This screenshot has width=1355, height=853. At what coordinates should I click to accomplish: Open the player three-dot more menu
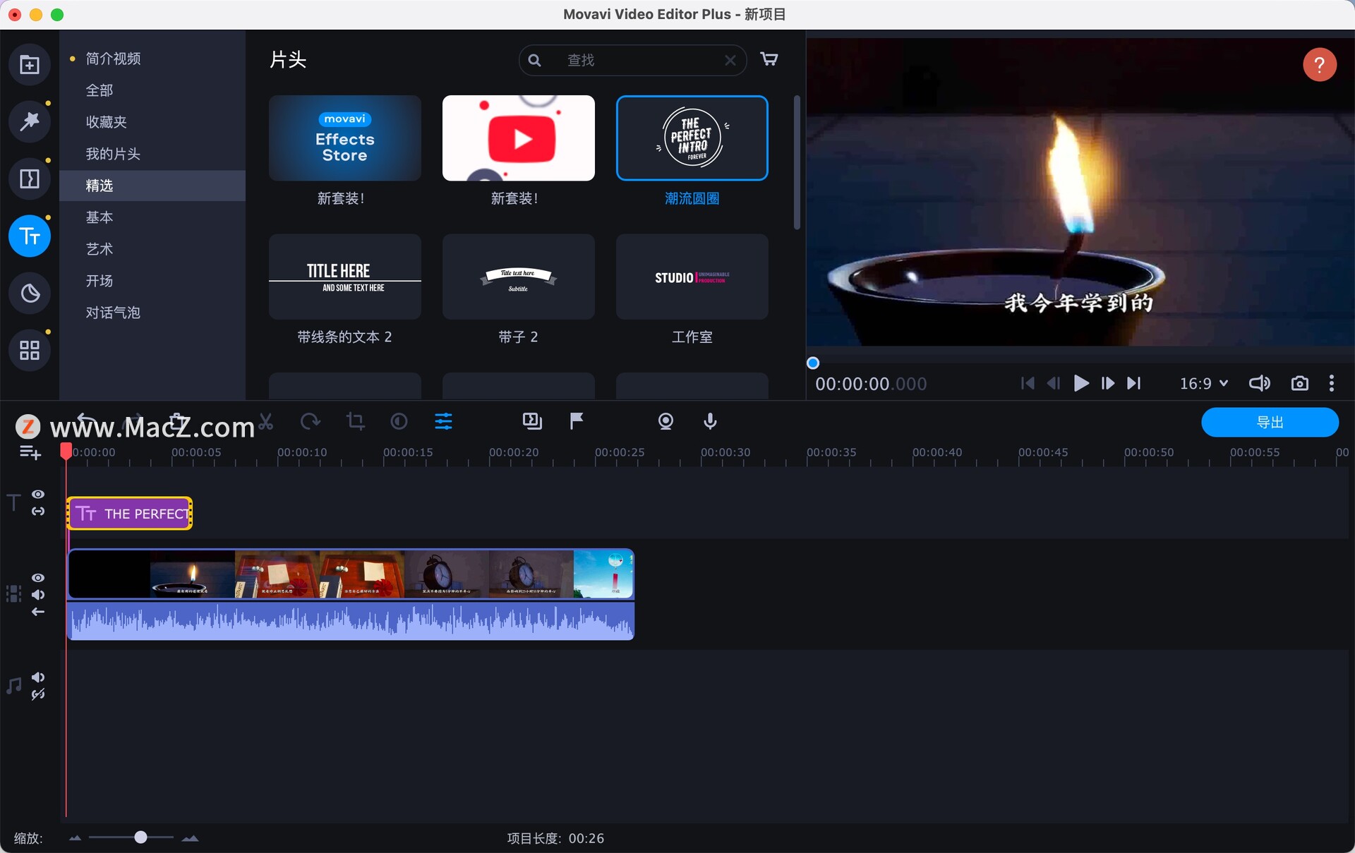point(1332,383)
